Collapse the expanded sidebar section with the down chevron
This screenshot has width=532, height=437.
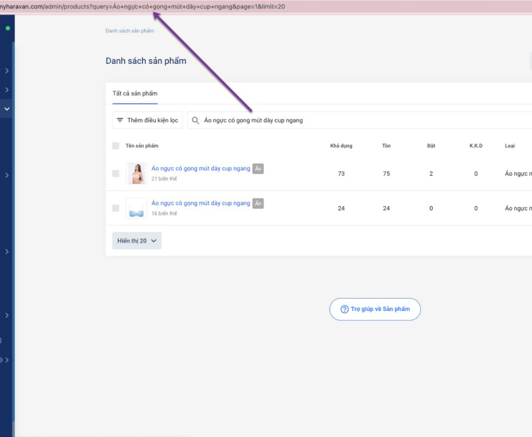point(7,109)
